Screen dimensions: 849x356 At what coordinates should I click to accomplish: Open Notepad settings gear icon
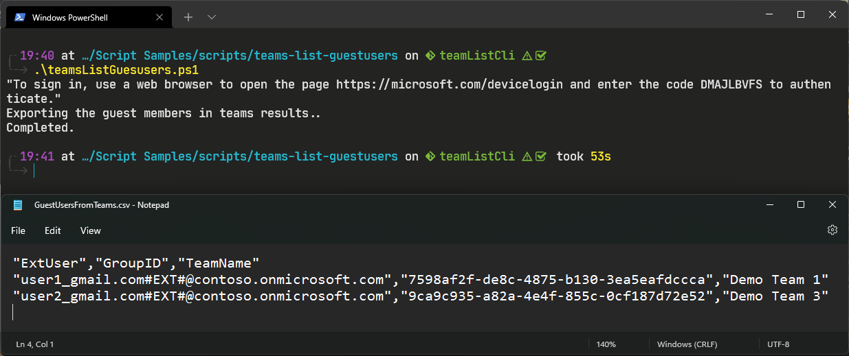(833, 230)
